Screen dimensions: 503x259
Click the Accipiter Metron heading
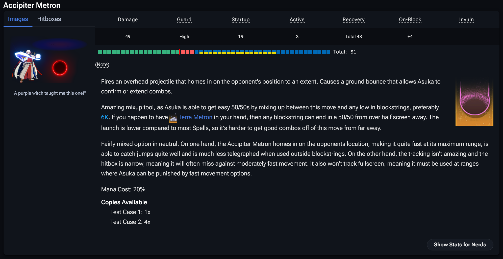pos(32,5)
